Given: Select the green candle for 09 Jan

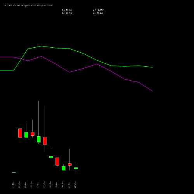Looking at the screenshot, I should 26,135.
